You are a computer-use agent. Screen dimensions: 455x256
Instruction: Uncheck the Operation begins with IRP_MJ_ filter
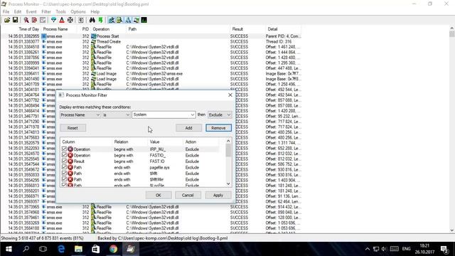[x=64, y=149]
